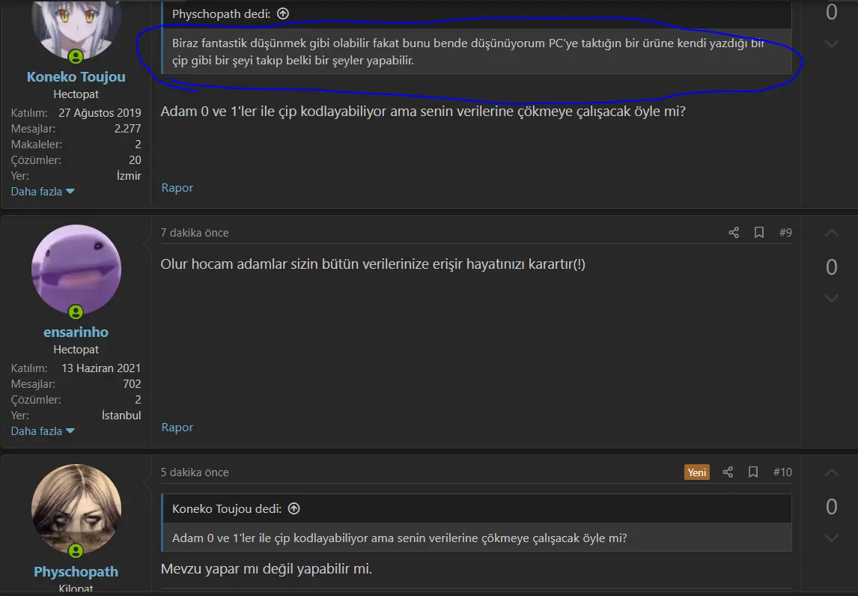Screen dimensions: 858x596
Task: Click the Yeni badge on post #10
Action: coord(696,472)
